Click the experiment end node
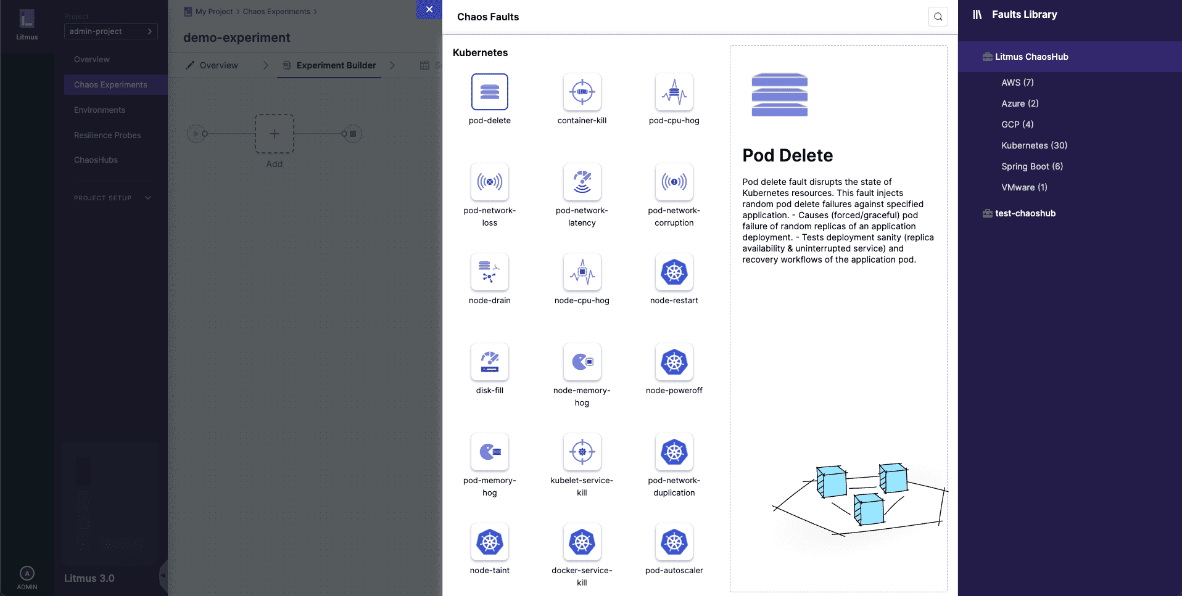This screenshot has width=1182, height=596. tap(353, 134)
